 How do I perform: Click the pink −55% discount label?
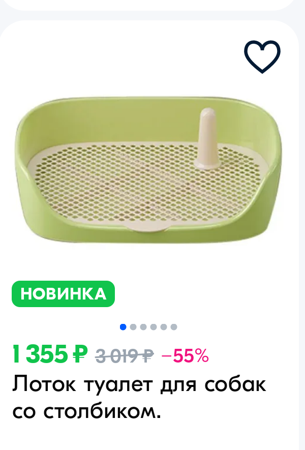(185, 356)
